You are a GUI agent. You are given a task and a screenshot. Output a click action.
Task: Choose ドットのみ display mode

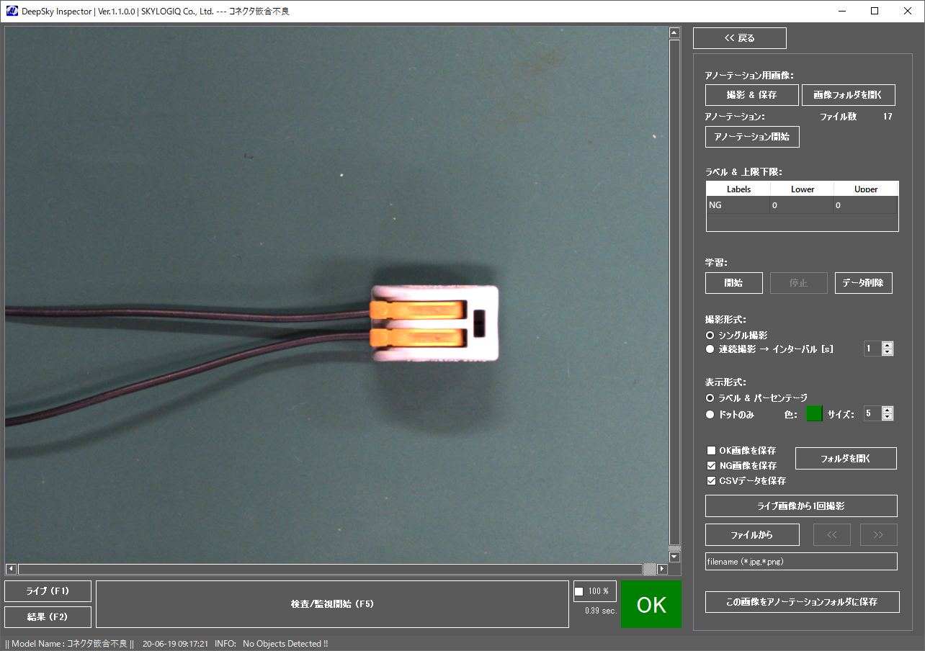click(x=730, y=415)
